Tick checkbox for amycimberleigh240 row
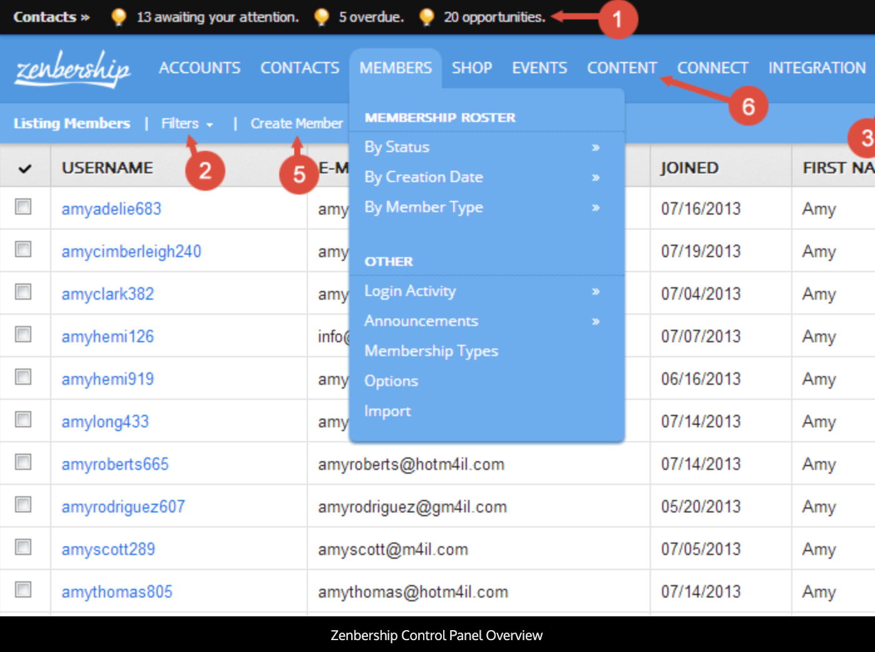 (23, 249)
